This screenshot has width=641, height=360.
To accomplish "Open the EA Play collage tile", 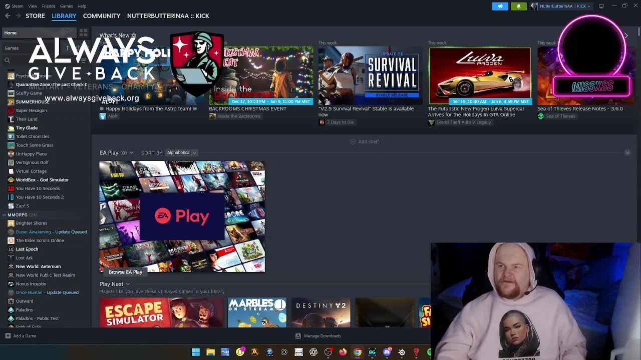I will coord(182,216).
